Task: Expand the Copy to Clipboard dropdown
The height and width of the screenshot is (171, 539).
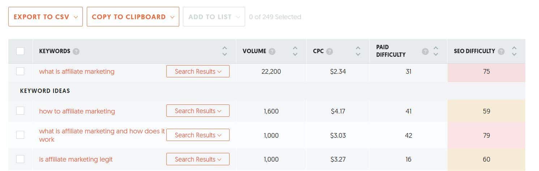Action: click(x=133, y=17)
